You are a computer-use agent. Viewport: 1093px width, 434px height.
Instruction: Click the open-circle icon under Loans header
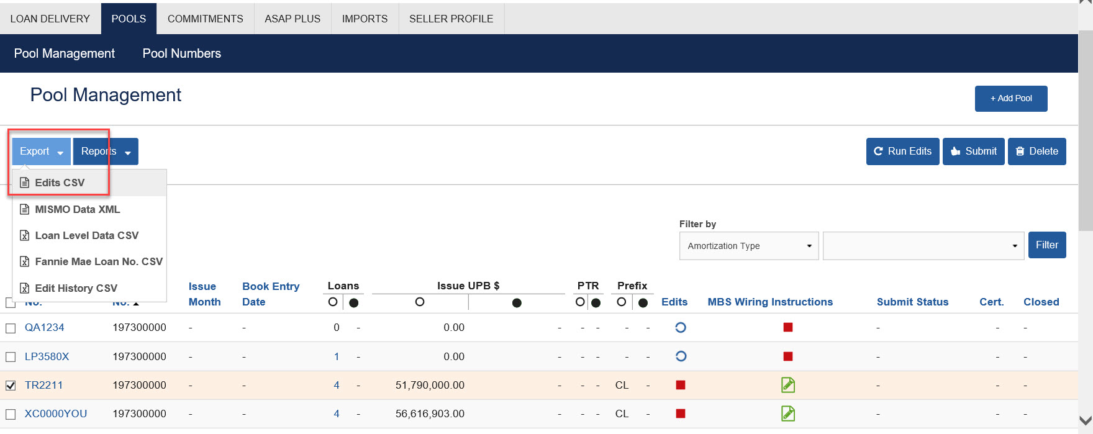[333, 302]
